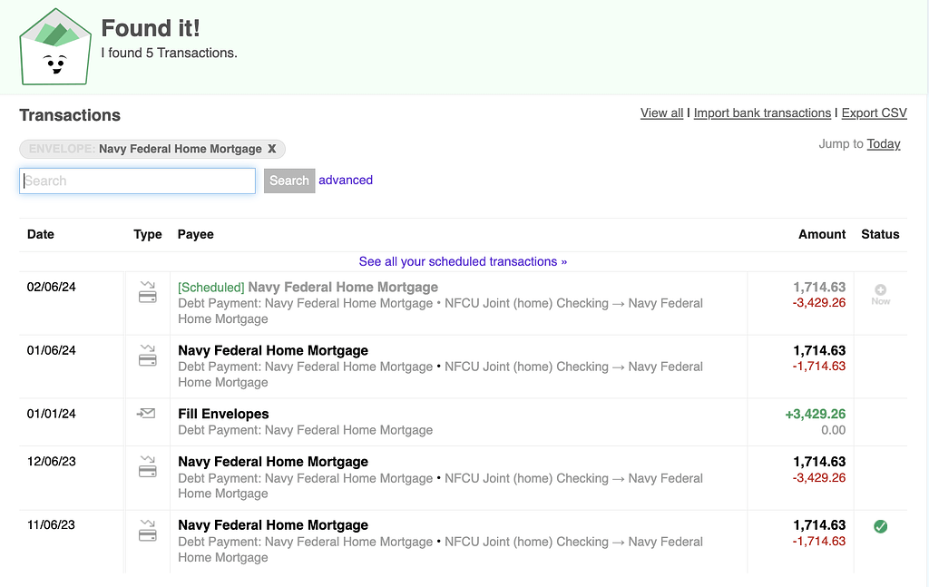Open Import bank transactions link
This screenshot has height=587, width=929.
click(x=762, y=113)
